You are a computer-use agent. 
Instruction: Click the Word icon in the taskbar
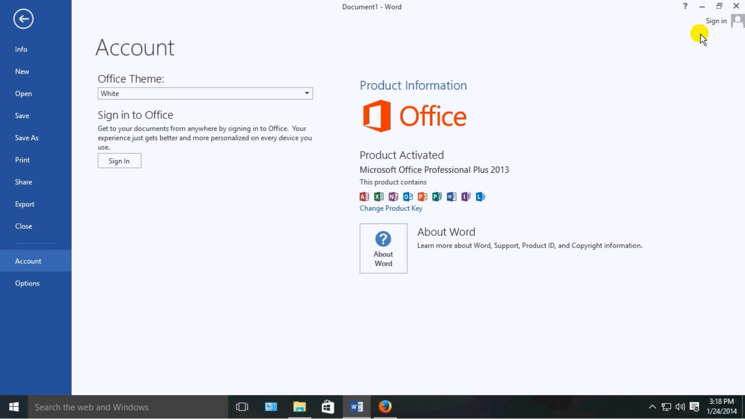356,407
